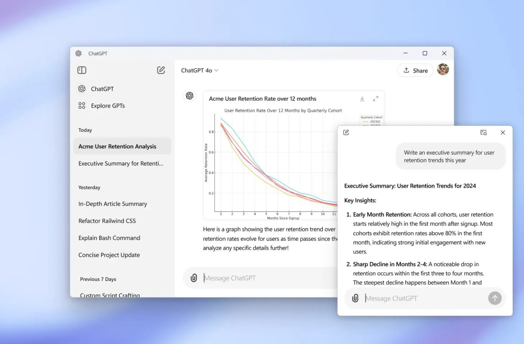The height and width of the screenshot is (344, 524).
Task: Click the attach file paperclip in main window
Action: pos(194,278)
